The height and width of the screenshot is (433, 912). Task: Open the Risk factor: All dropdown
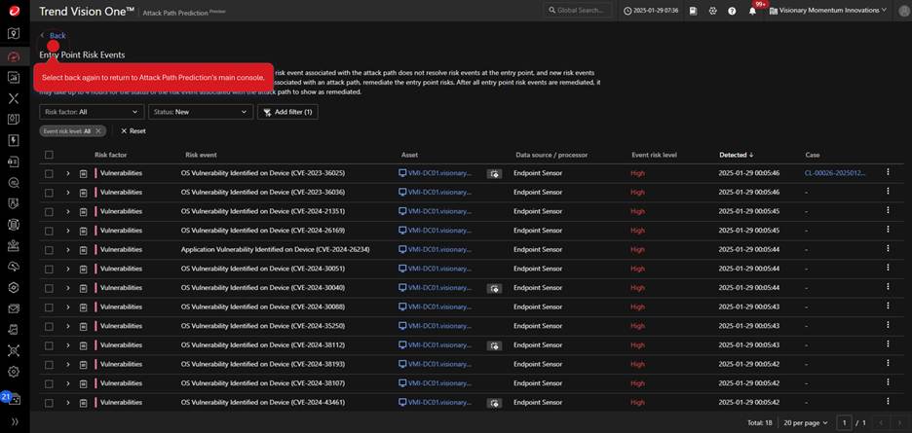(x=92, y=112)
